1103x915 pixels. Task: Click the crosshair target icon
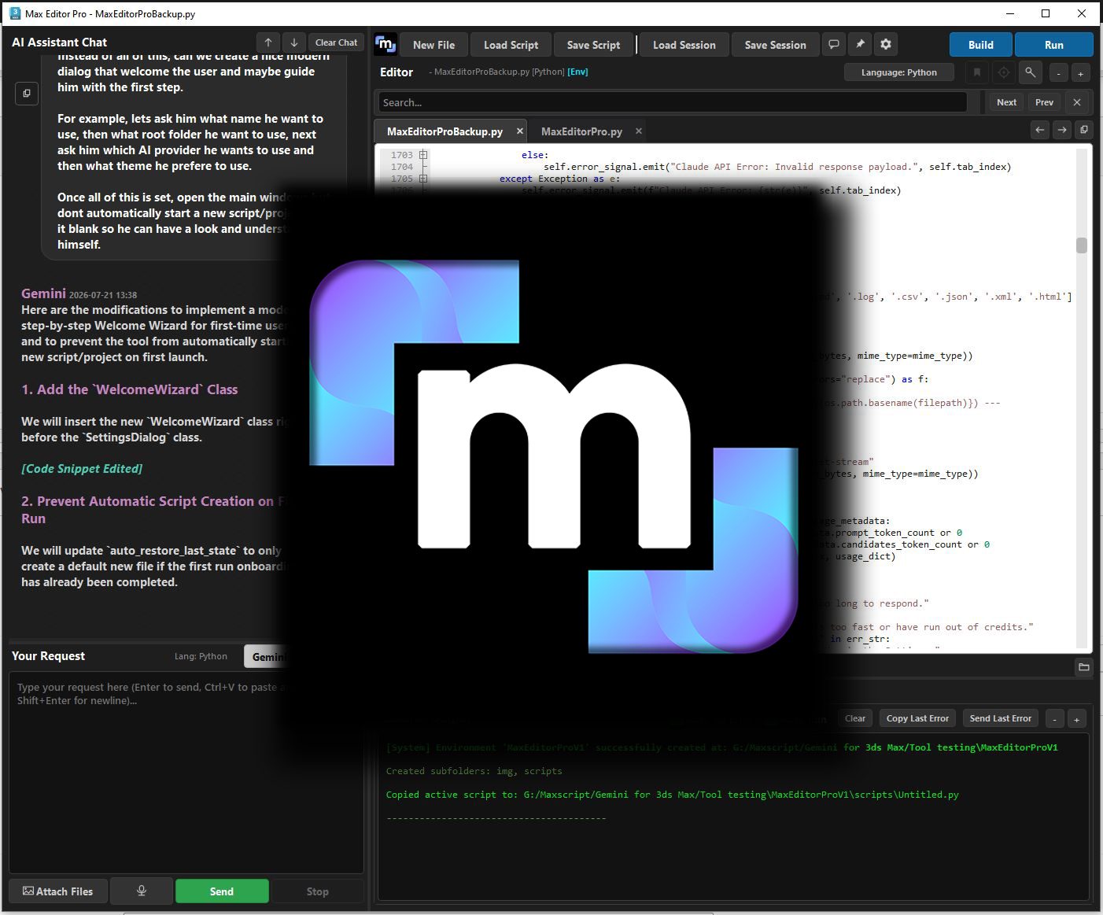point(1004,72)
